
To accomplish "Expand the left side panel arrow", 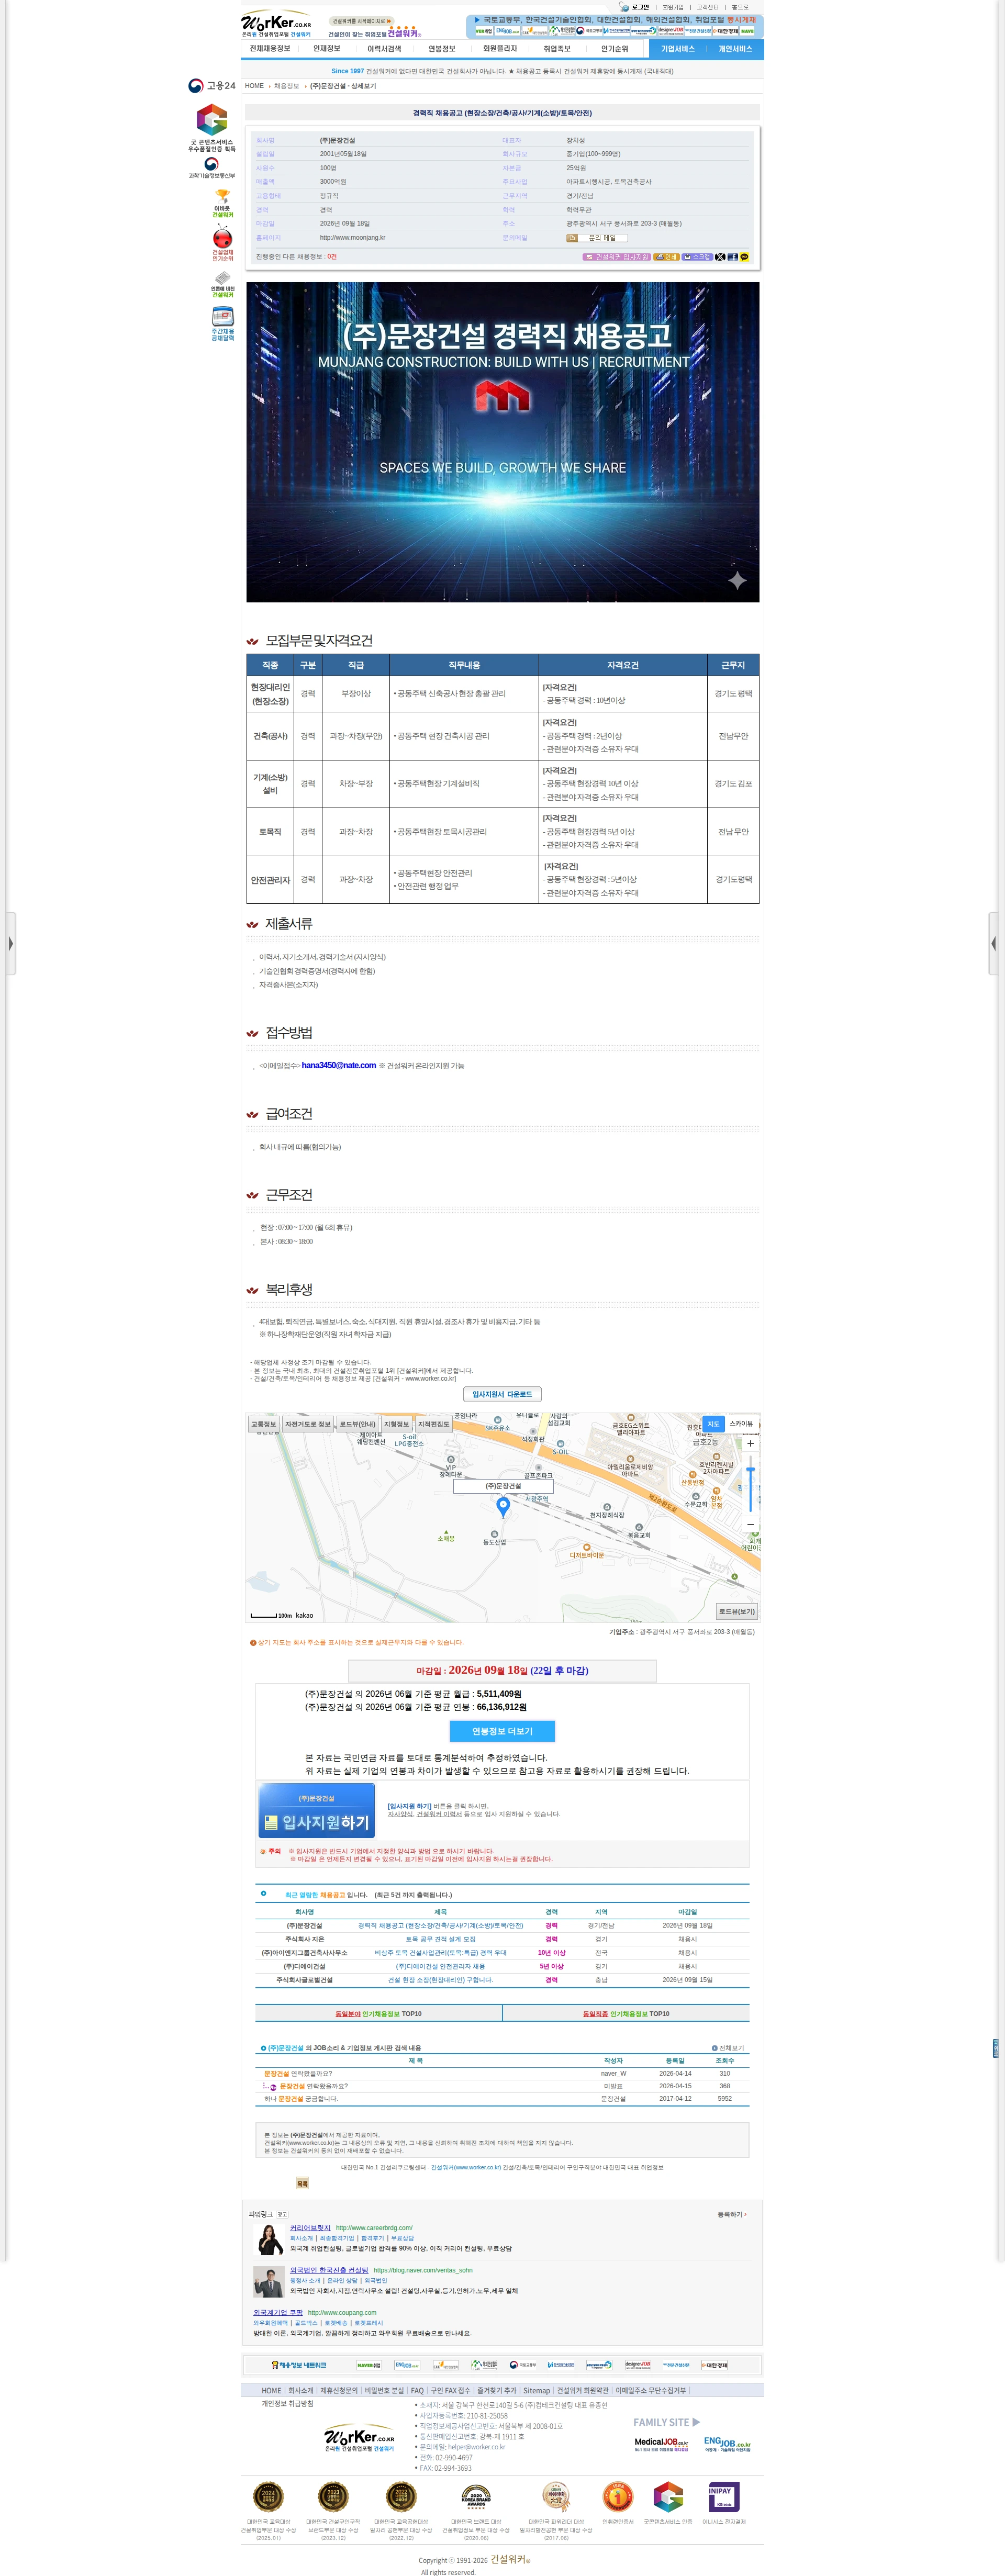I will [11, 942].
